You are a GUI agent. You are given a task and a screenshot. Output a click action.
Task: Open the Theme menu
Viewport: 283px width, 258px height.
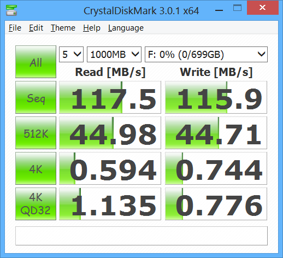[x=63, y=28]
